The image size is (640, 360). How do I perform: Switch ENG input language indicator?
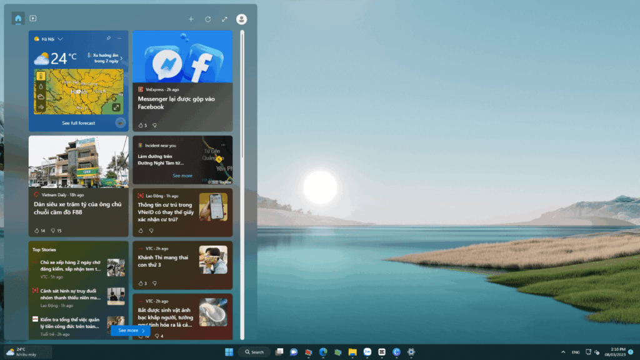coord(576,352)
